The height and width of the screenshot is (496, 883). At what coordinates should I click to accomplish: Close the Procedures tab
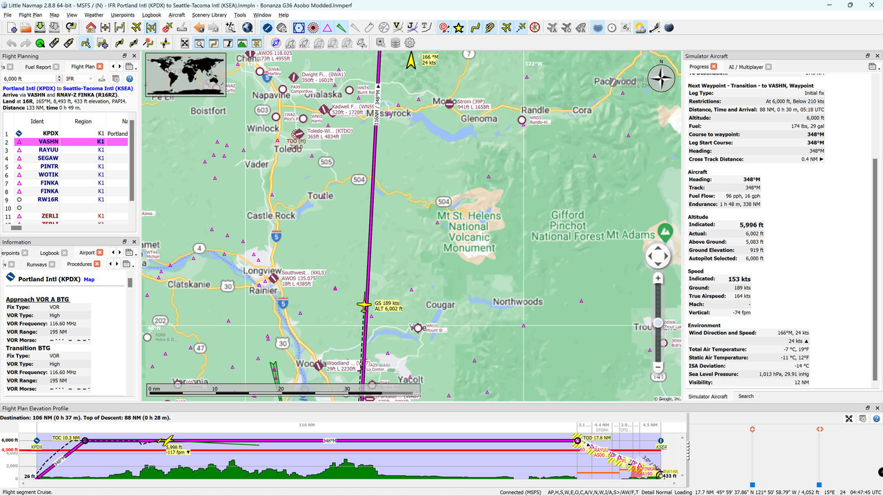click(x=97, y=264)
